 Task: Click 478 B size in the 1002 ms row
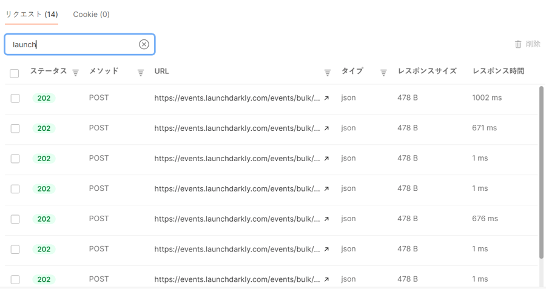coord(408,98)
